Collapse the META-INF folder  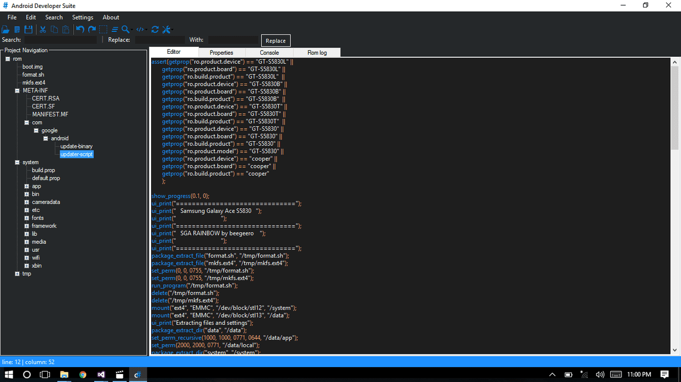(x=18, y=91)
